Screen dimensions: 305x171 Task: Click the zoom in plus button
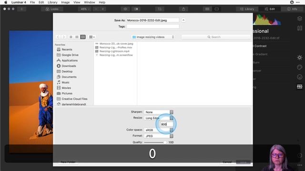[103, 9]
